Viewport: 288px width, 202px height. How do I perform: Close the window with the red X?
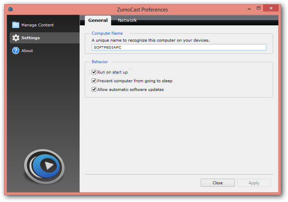pyautogui.click(x=271, y=8)
